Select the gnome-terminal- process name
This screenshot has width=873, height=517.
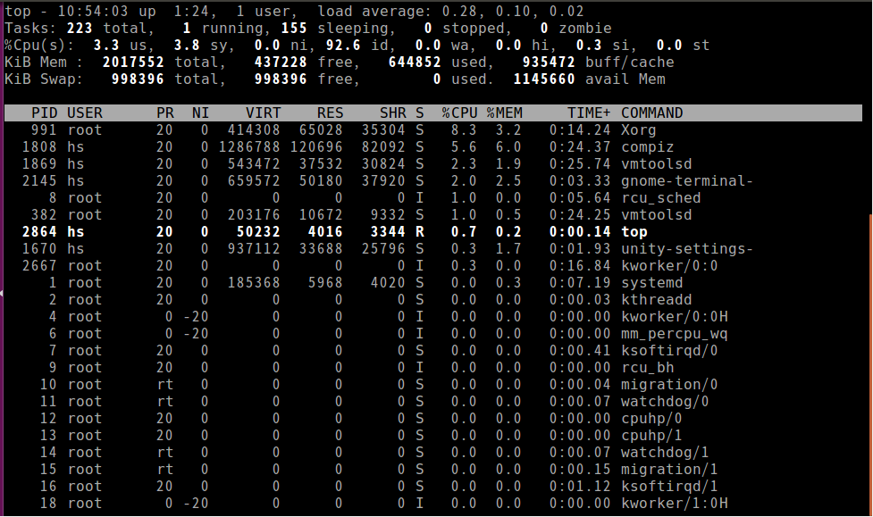(687, 181)
